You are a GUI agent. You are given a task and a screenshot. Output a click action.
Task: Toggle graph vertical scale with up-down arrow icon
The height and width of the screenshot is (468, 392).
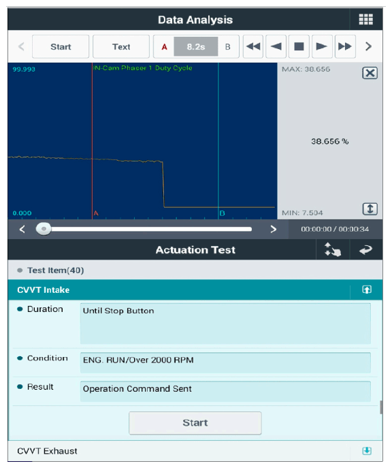(x=370, y=208)
